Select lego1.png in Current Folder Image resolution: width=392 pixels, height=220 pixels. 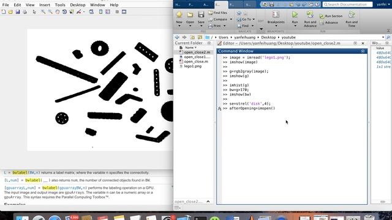click(x=192, y=66)
